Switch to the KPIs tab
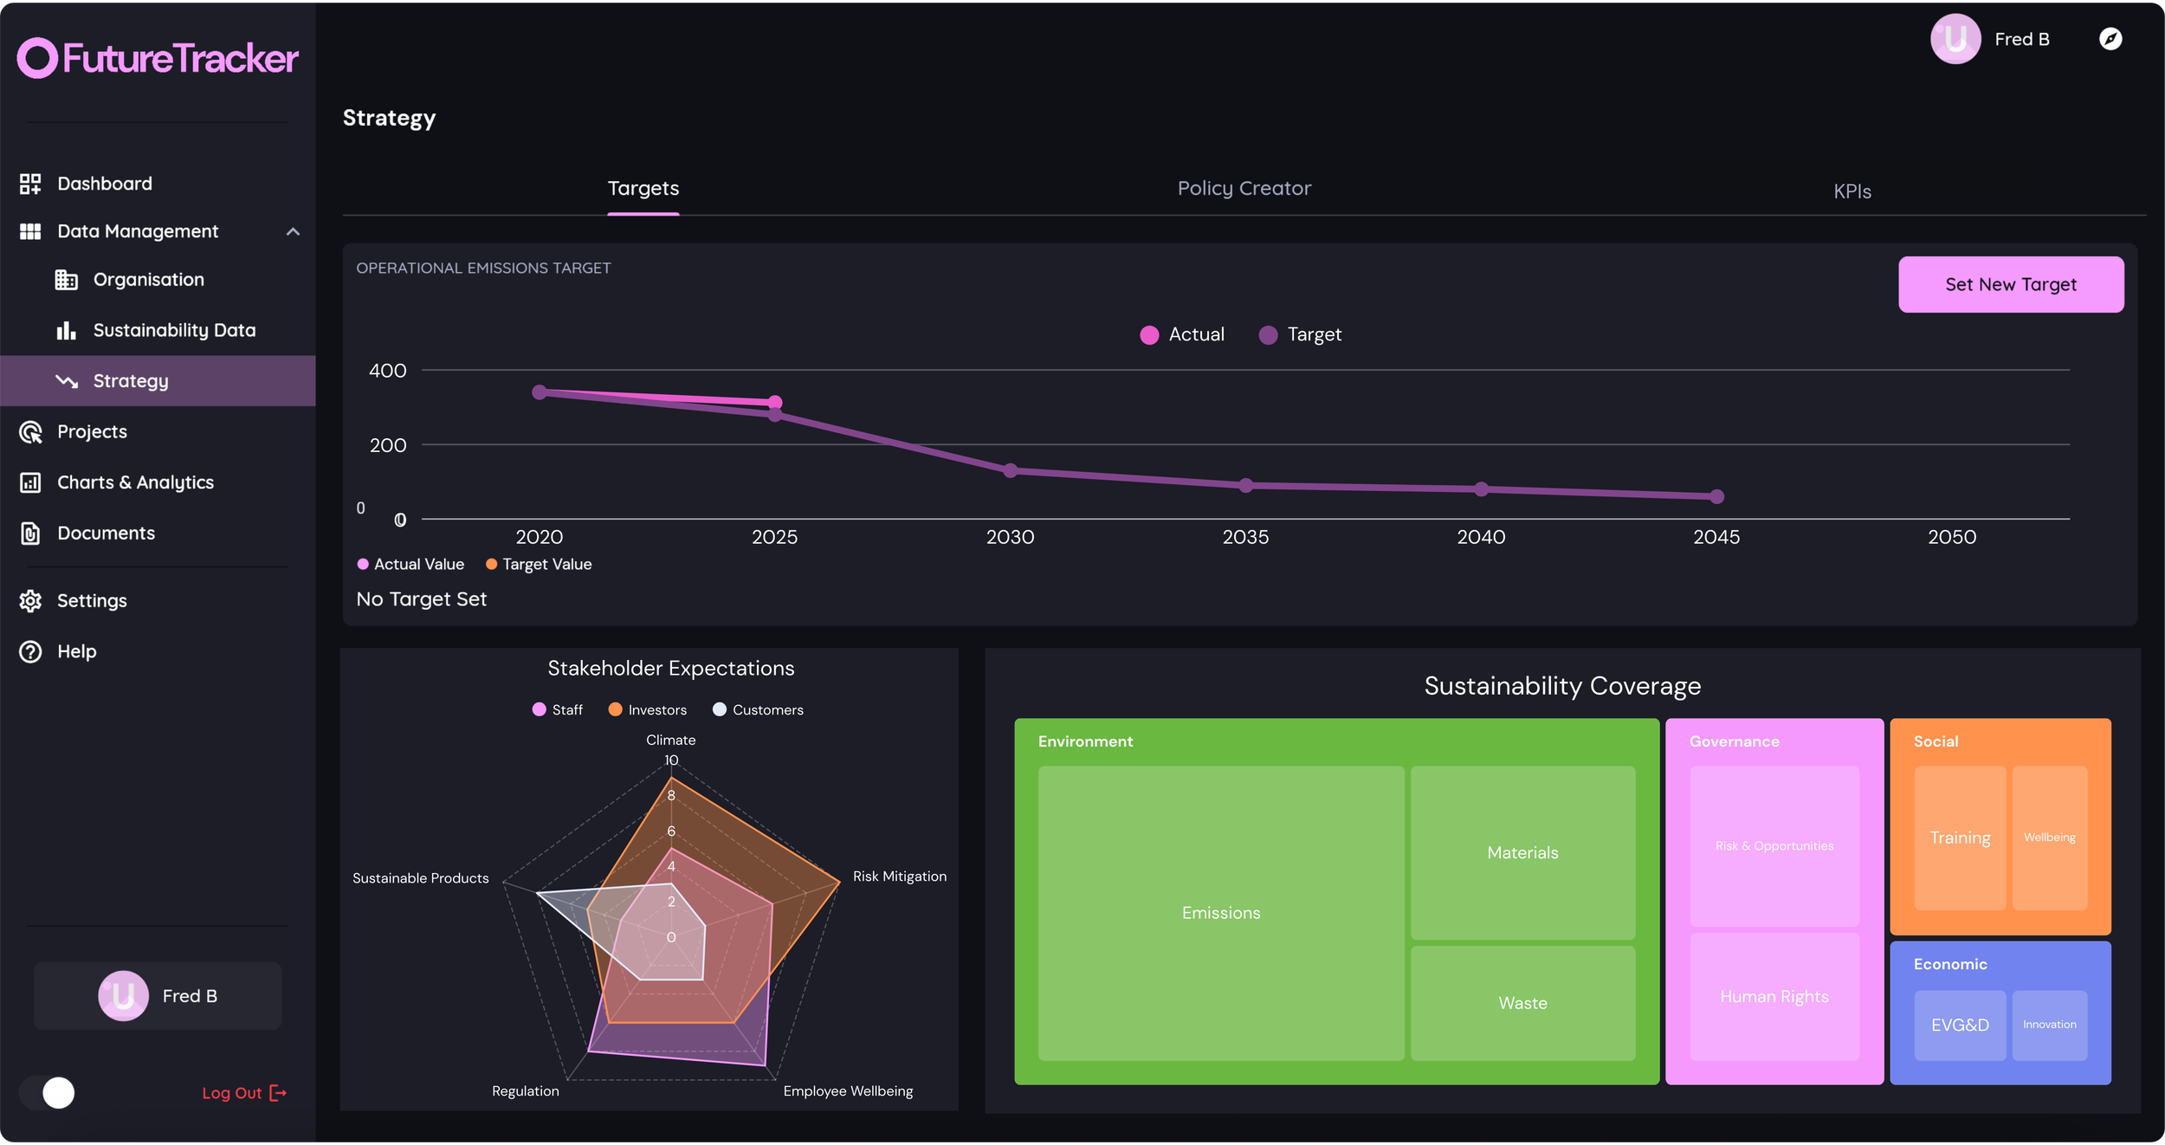This screenshot has width=2165, height=1145. (x=1852, y=191)
